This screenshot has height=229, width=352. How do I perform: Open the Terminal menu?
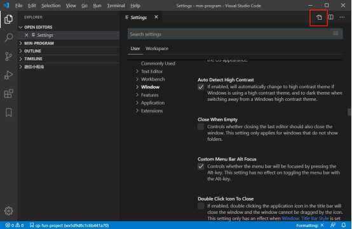pos(116,6)
